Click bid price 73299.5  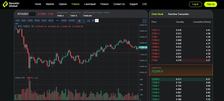pos(155,93)
